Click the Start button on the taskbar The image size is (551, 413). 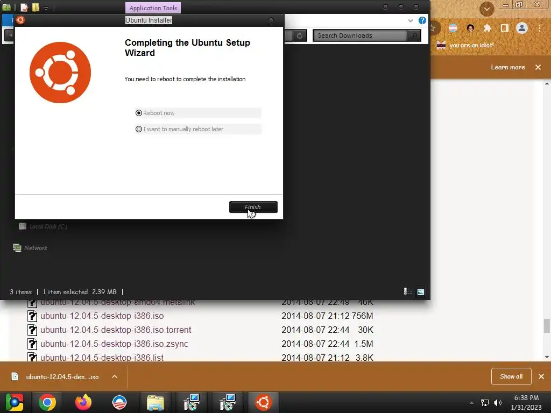coord(15,402)
